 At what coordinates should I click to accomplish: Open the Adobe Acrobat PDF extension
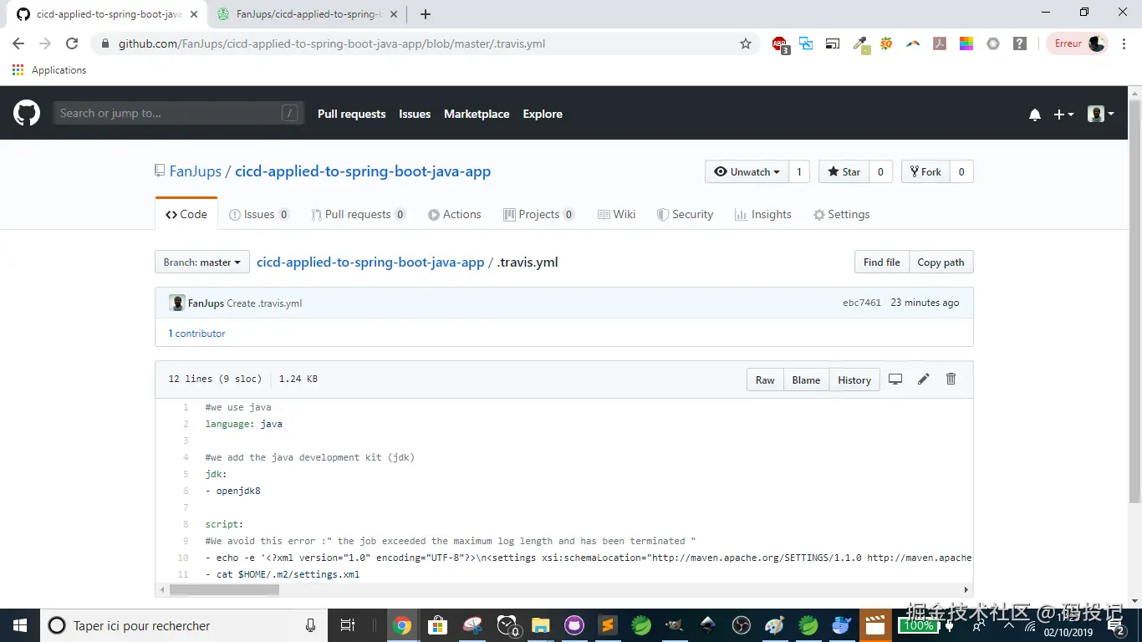pyautogui.click(x=940, y=43)
